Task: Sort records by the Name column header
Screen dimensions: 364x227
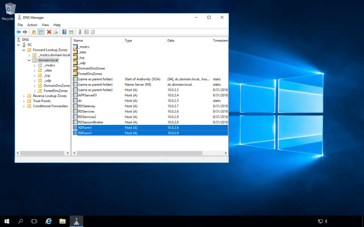Action: (97, 40)
